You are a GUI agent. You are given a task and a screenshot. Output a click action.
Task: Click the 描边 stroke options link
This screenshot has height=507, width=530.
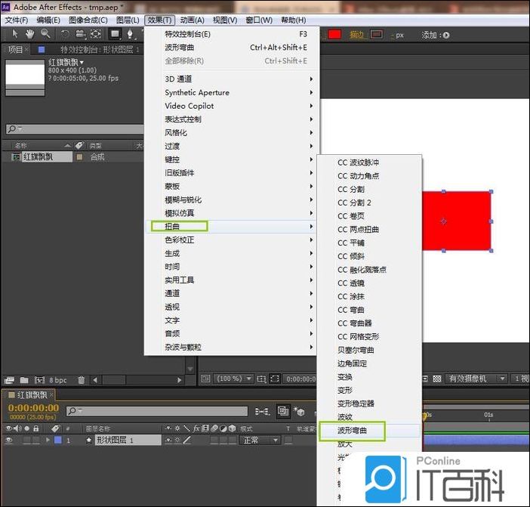pos(356,35)
